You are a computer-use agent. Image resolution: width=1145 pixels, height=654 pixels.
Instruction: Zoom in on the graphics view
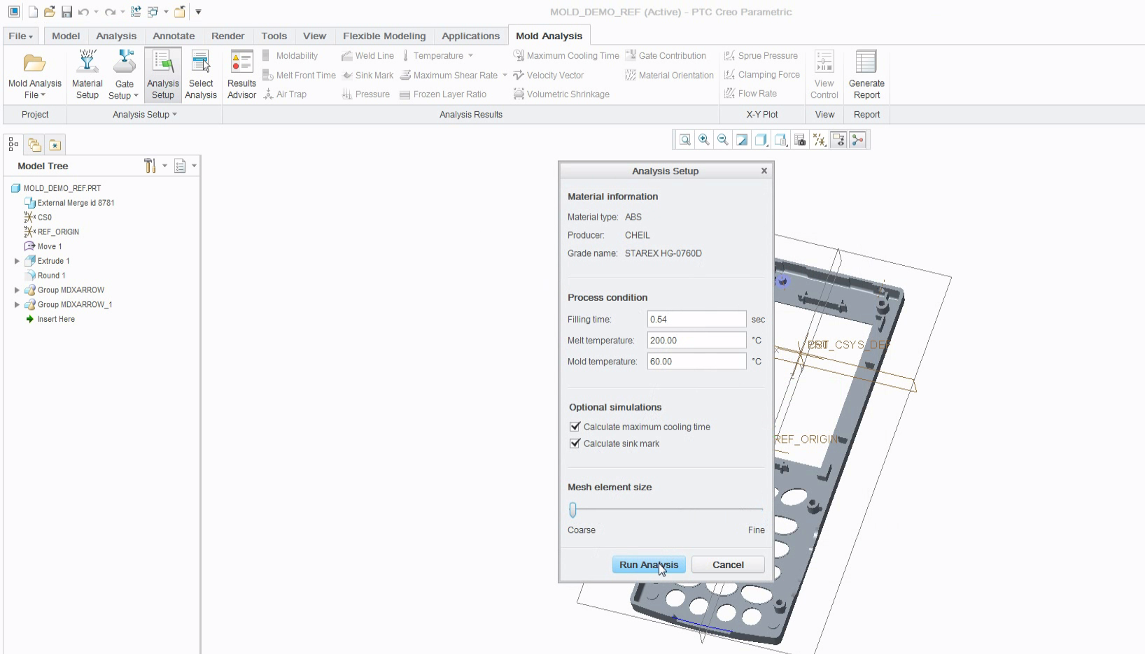704,140
